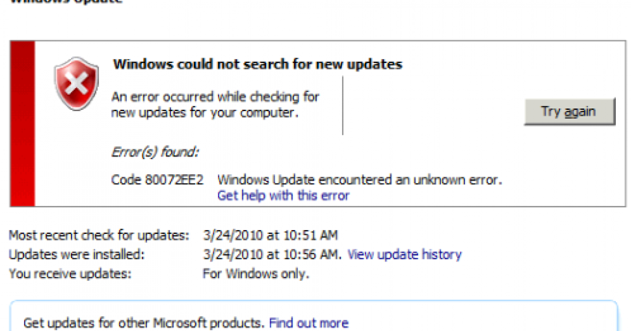Click the 'Windows could not search for new updates' heading

coord(258,65)
